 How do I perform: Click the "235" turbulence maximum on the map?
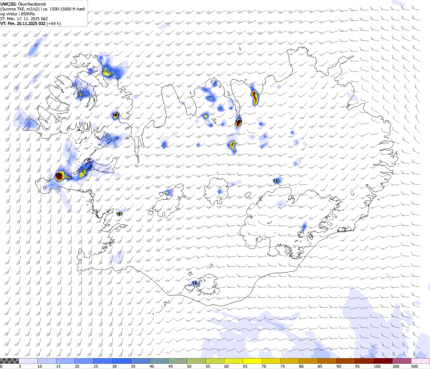click(x=58, y=175)
